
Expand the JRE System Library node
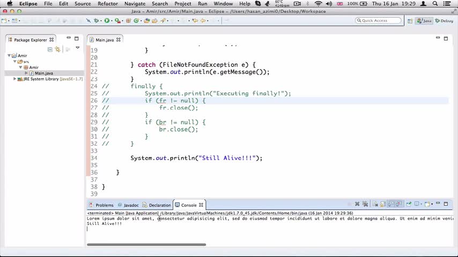(14, 79)
